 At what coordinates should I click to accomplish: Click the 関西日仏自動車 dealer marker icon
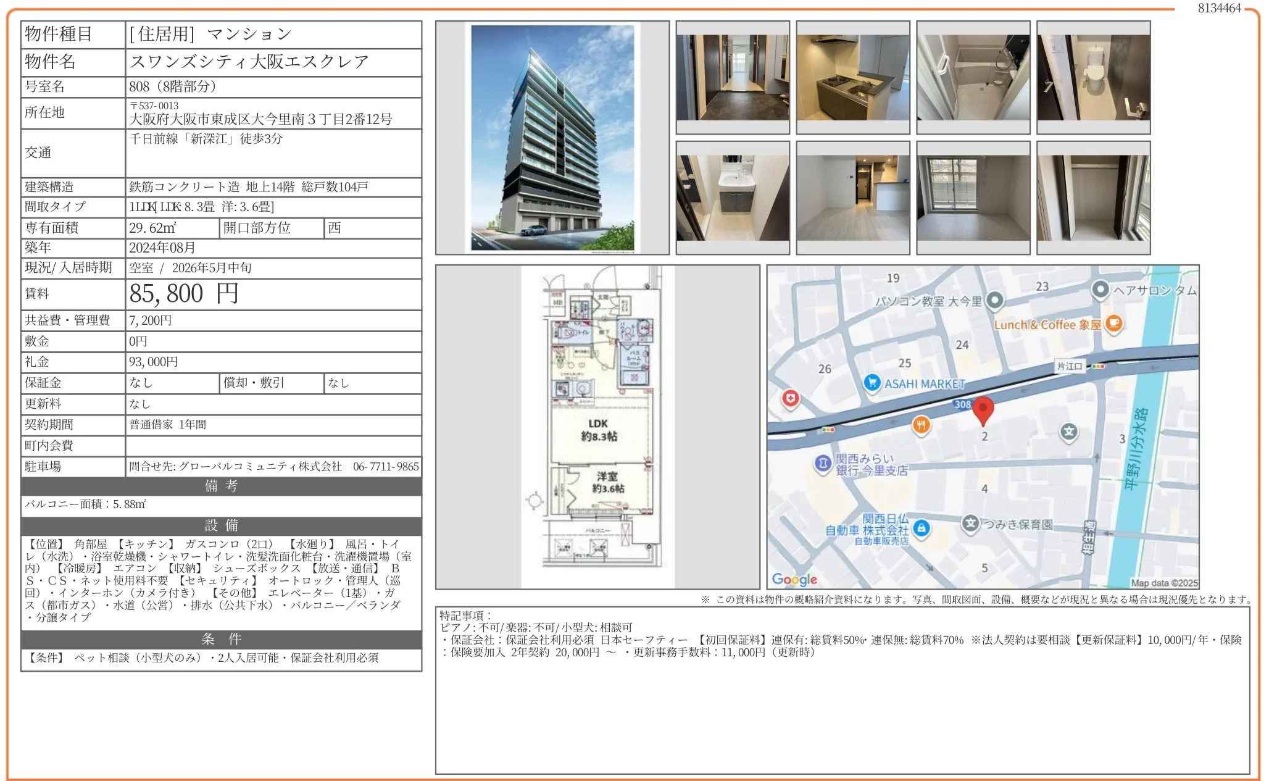coord(921,528)
